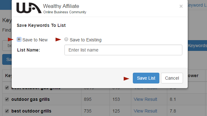
Task: Click the Wealthy Affiliate WA logo
Action: point(29,8)
